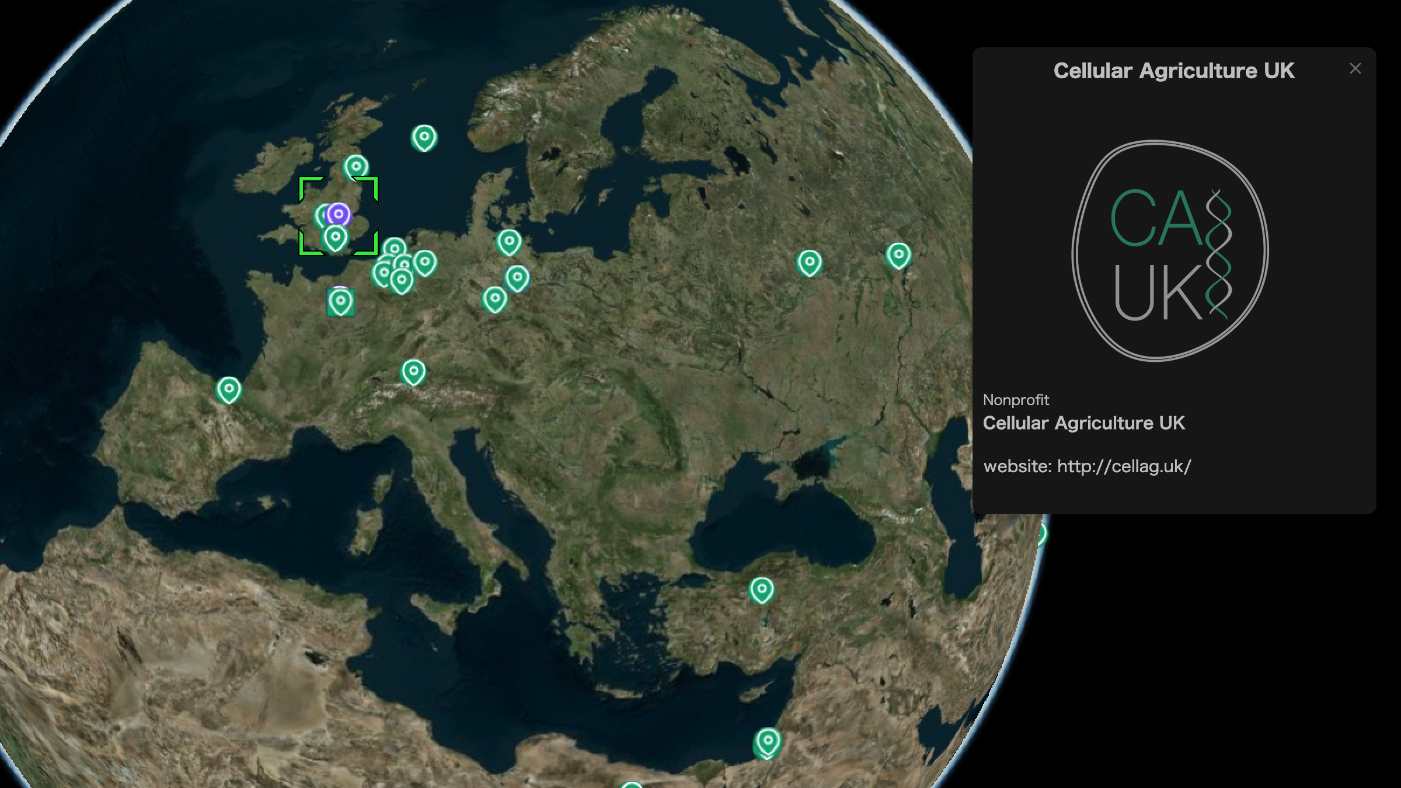Click the lowest pin in the Belgium cluster
This screenshot has width=1401, height=788.
pyautogui.click(x=402, y=281)
